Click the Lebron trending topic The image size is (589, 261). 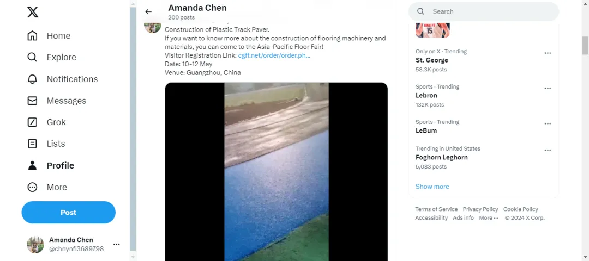483,96
